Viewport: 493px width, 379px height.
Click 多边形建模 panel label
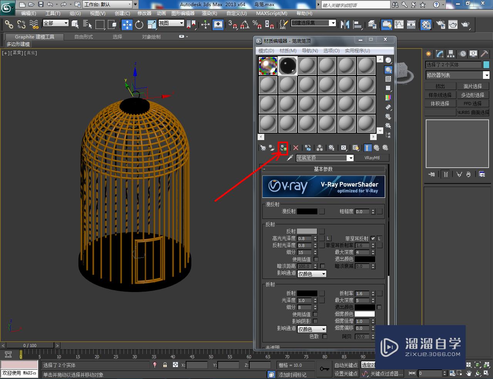pos(18,44)
